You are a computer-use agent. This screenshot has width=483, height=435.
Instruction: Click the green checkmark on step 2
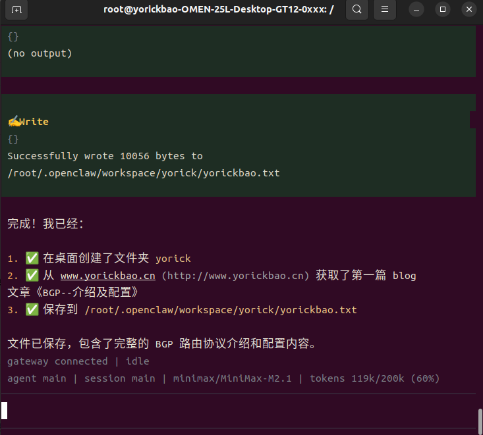pos(32,275)
